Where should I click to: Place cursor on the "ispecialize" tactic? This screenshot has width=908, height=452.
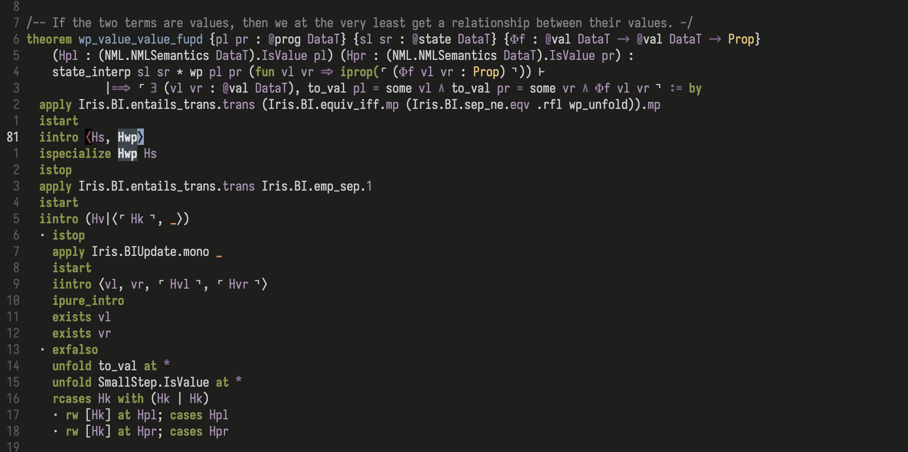75,154
